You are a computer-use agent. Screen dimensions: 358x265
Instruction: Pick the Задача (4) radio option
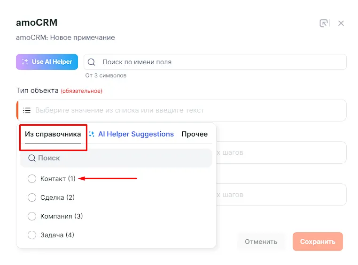coord(32,235)
